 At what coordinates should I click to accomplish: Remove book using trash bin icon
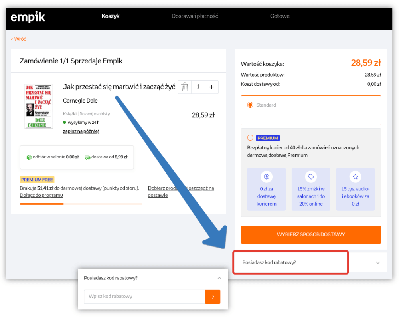point(185,87)
